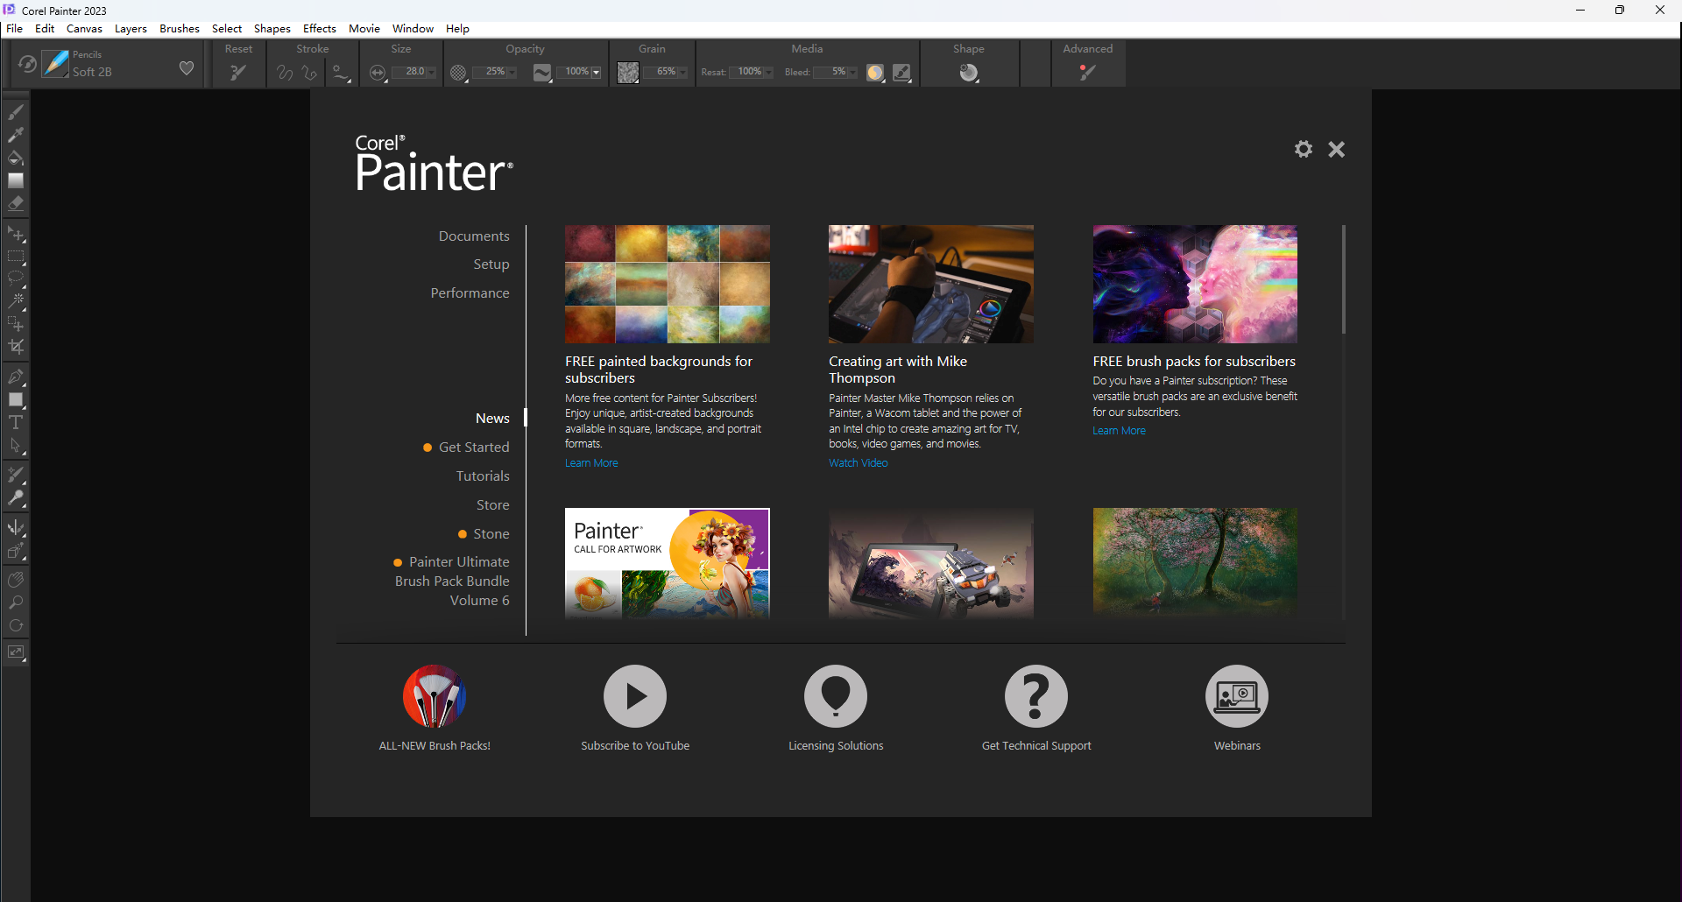Toggle Freehand Strokes icon
This screenshot has width=1682, height=902.
tap(285, 73)
